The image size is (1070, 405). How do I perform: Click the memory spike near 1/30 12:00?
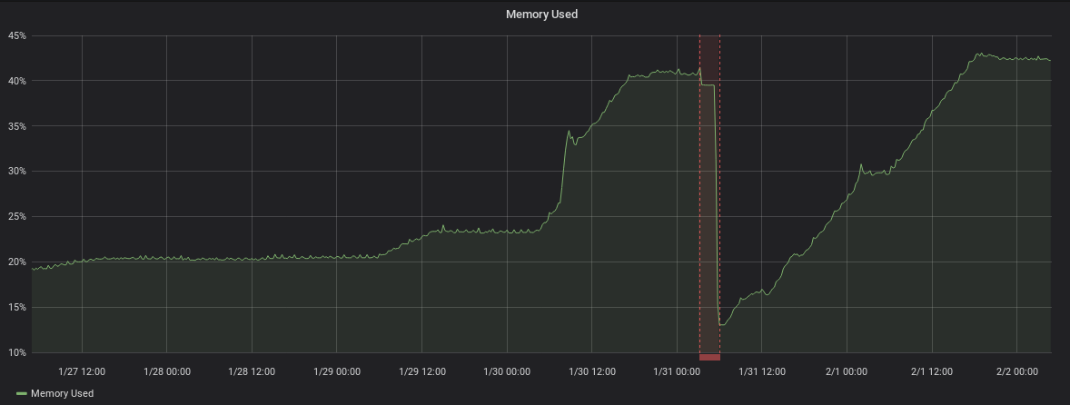click(x=569, y=132)
